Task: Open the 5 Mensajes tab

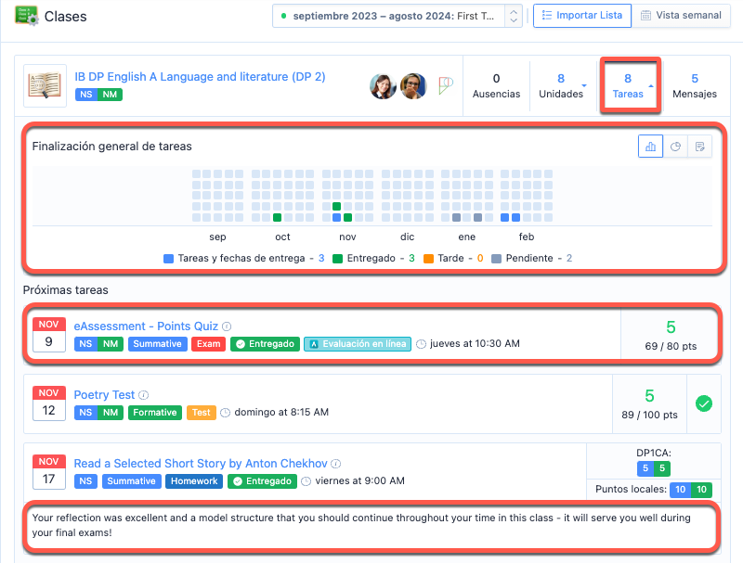Action: click(x=695, y=85)
